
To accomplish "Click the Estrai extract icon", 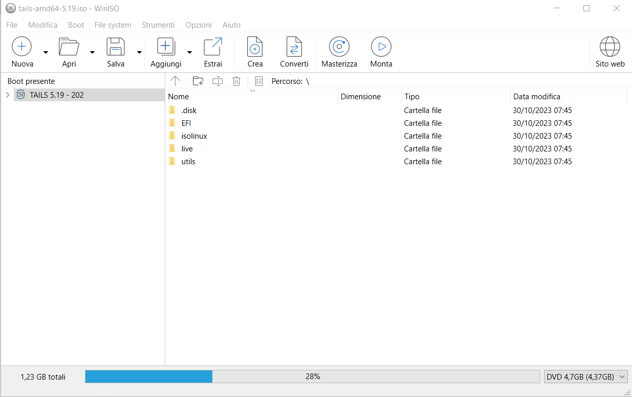I will [x=213, y=47].
